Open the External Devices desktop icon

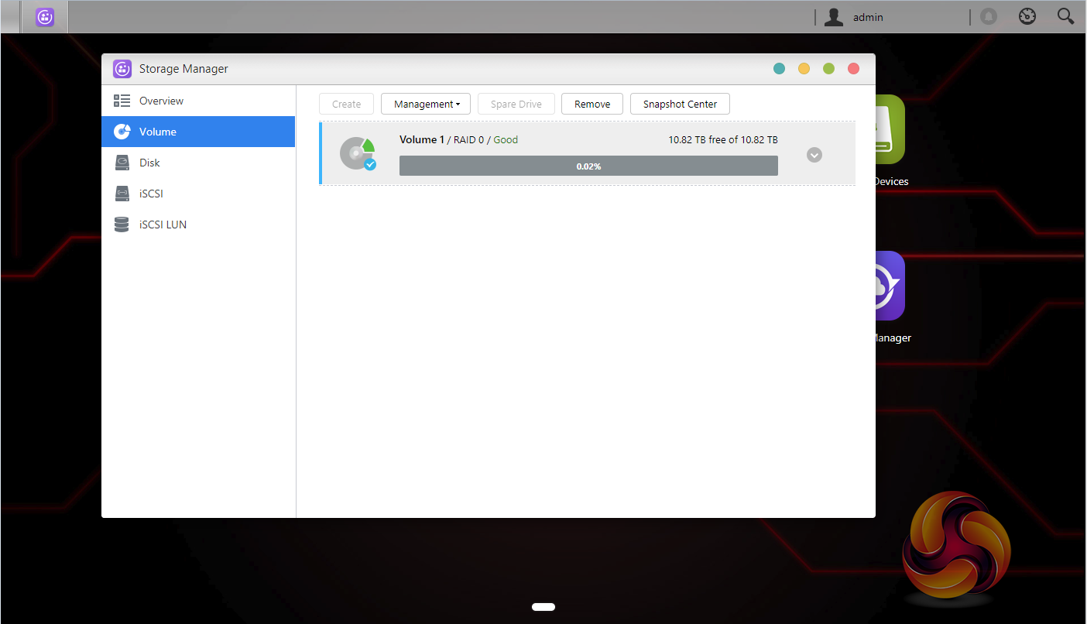click(x=890, y=129)
